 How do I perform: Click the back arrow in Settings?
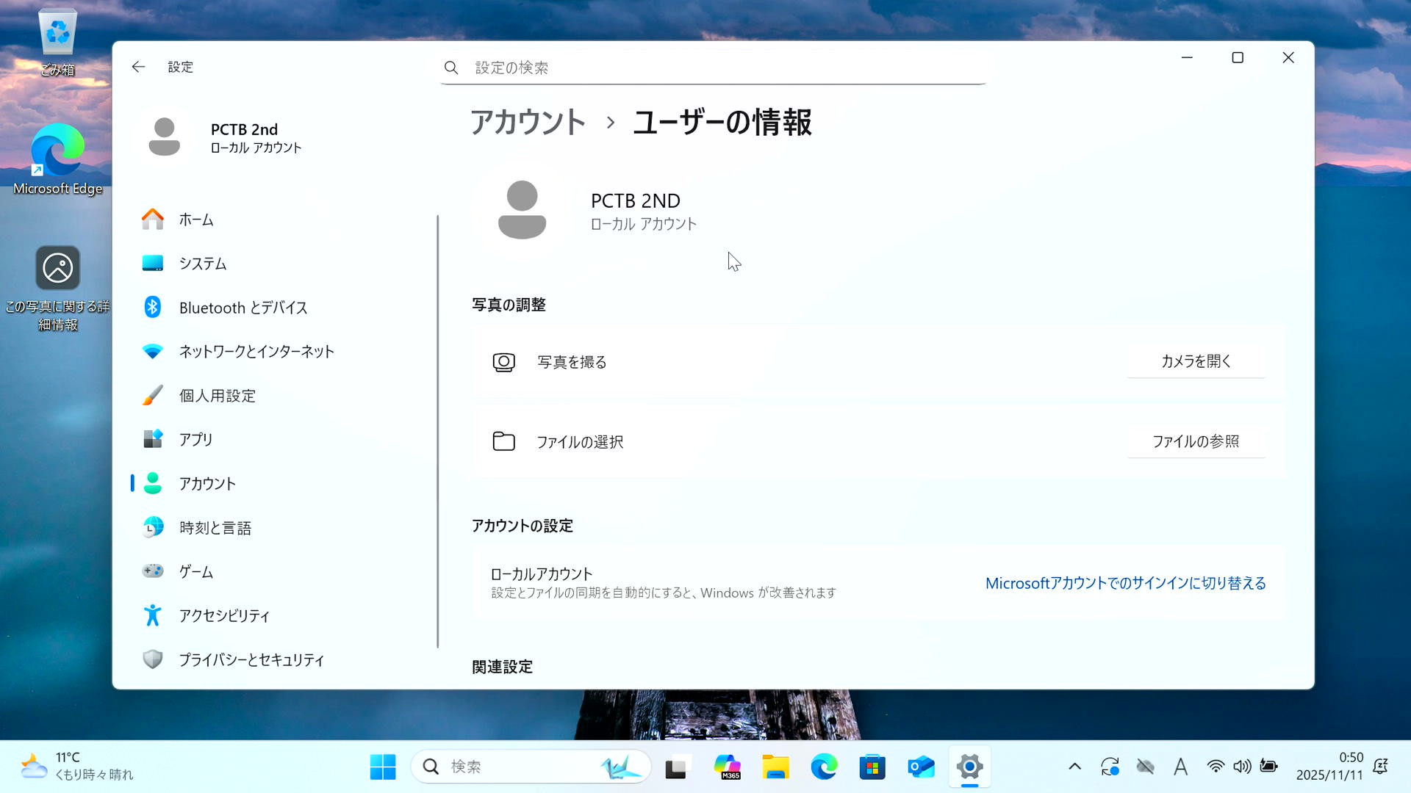click(138, 67)
